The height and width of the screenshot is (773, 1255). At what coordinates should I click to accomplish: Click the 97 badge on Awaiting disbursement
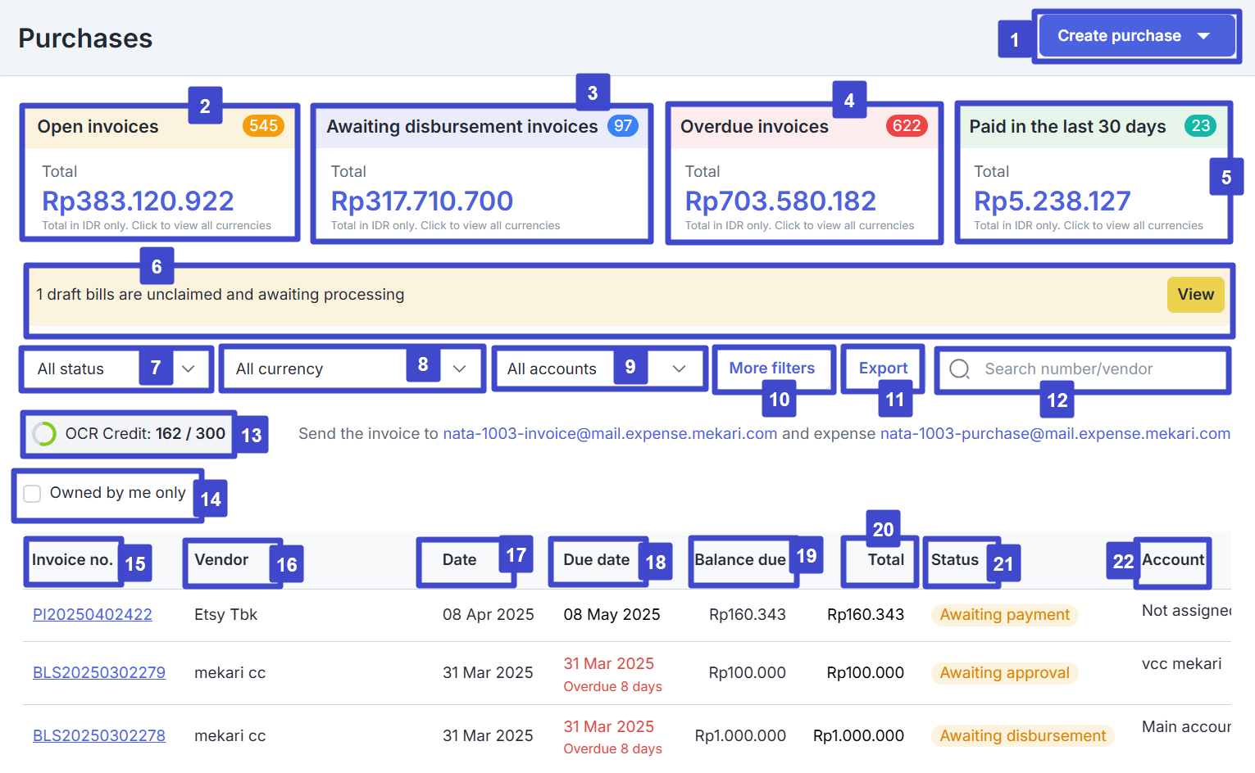[x=623, y=126]
